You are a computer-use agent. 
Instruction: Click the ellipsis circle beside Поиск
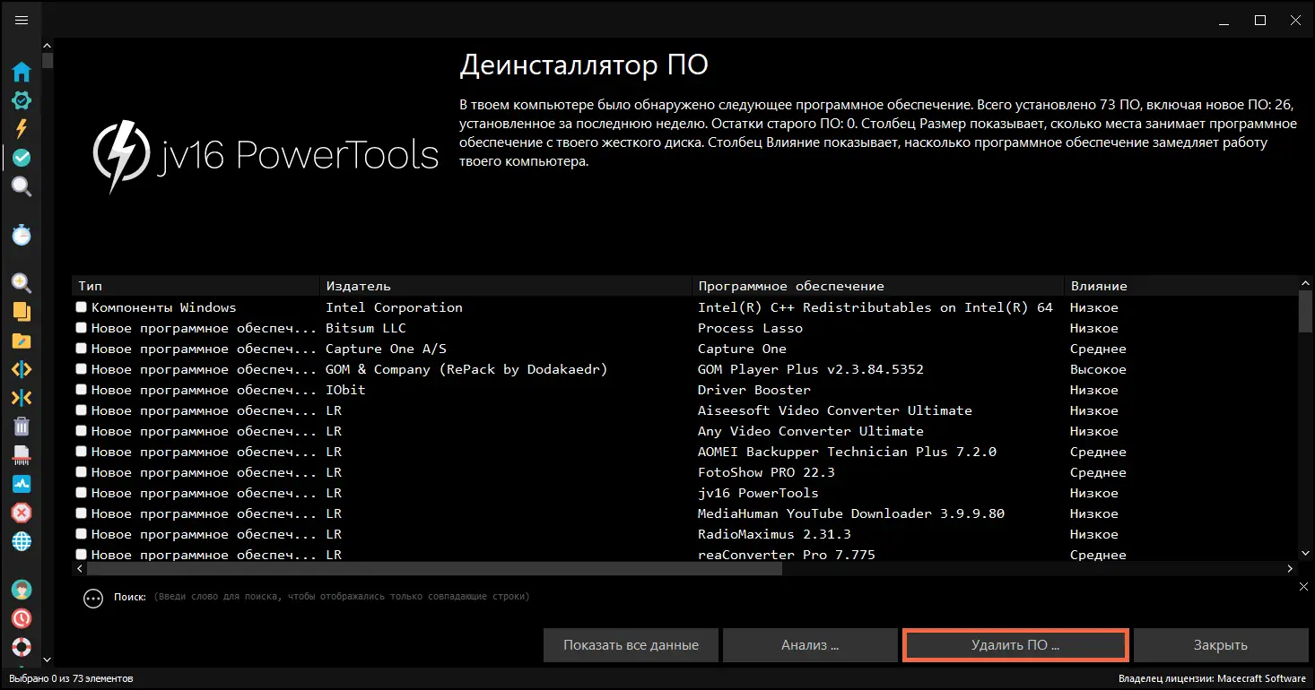[93, 599]
